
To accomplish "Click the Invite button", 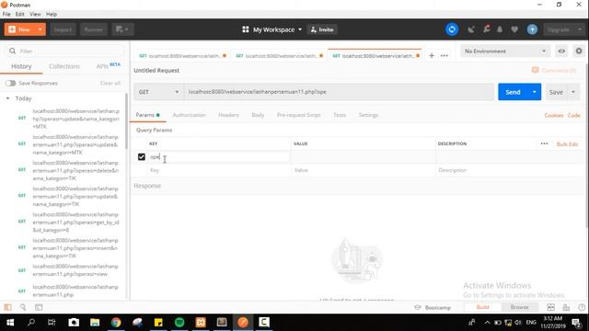I will pos(322,29).
